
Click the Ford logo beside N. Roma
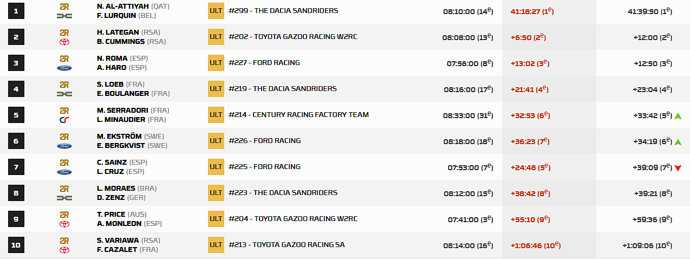(64, 68)
